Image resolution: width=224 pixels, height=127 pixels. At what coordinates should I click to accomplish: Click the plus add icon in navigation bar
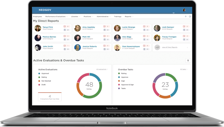pyautogui.click(x=186, y=16)
